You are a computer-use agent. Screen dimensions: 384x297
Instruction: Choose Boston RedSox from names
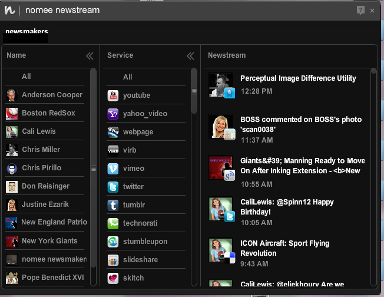click(48, 113)
